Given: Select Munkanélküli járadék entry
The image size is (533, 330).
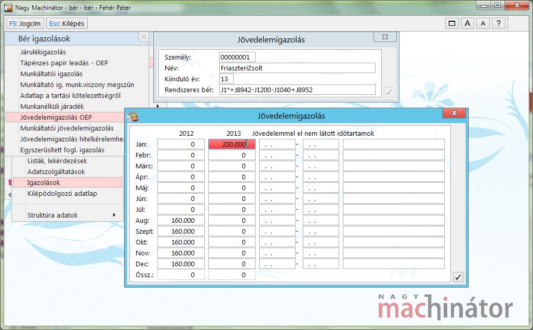Looking at the screenshot, I should 52,106.
